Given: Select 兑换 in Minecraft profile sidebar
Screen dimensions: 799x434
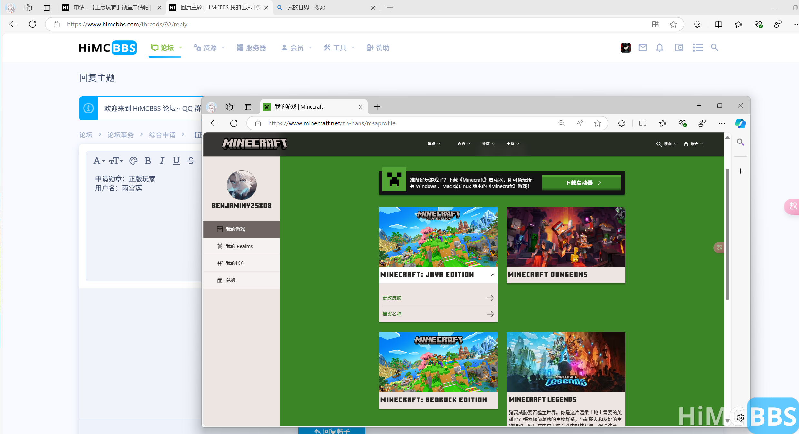Looking at the screenshot, I should point(230,280).
